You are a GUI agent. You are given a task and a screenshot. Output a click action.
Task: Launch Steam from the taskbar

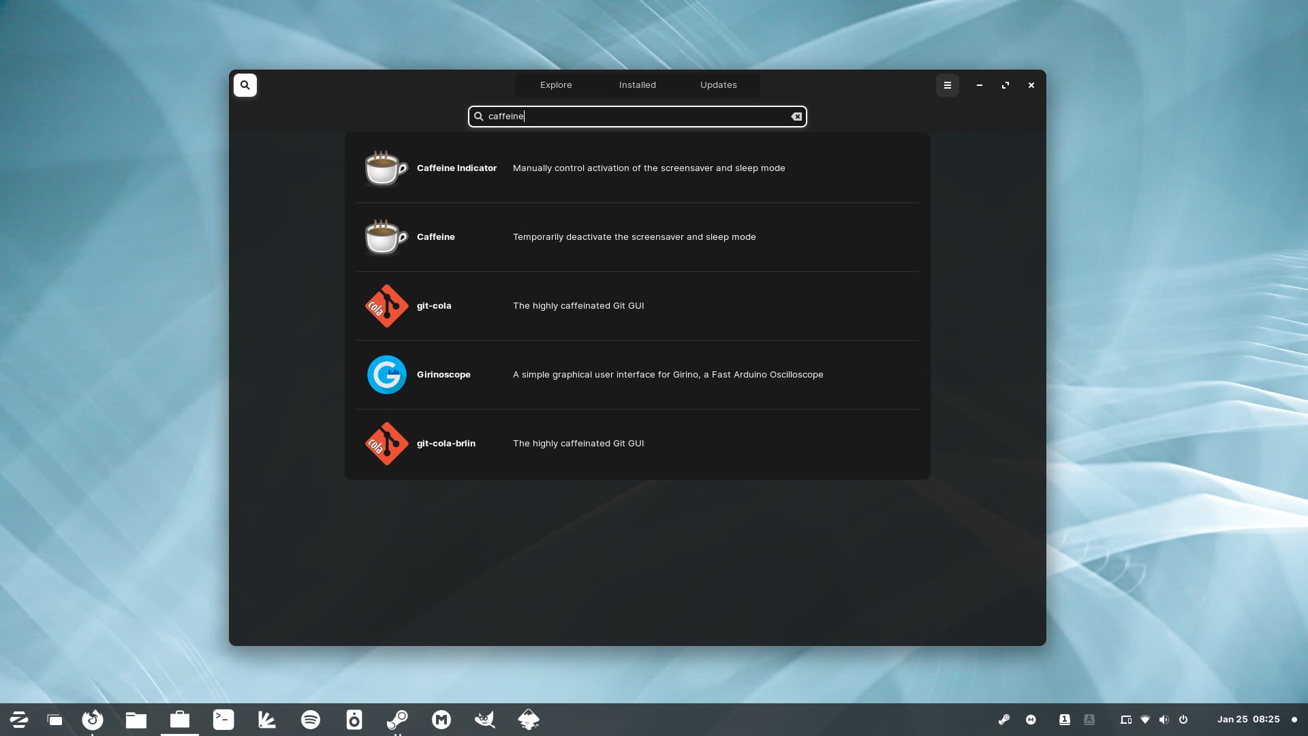[398, 720]
